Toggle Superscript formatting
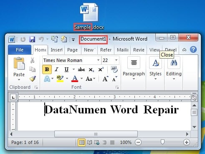 coord(101,69)
